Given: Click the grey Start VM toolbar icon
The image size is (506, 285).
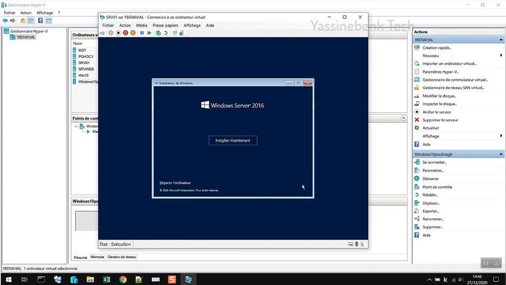Looking at the screenshot, I should [111, 33].
